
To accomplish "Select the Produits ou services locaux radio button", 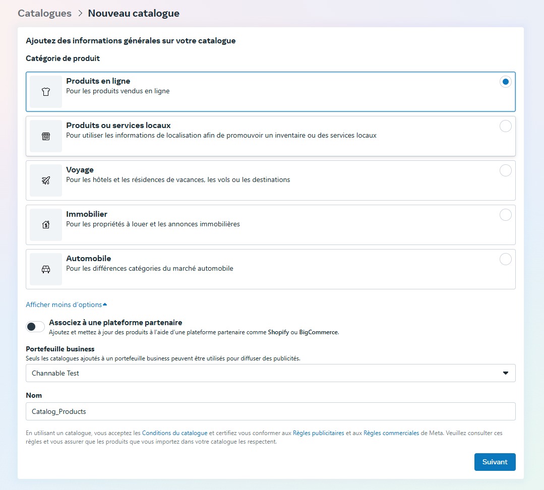I will tap(505, 126).
